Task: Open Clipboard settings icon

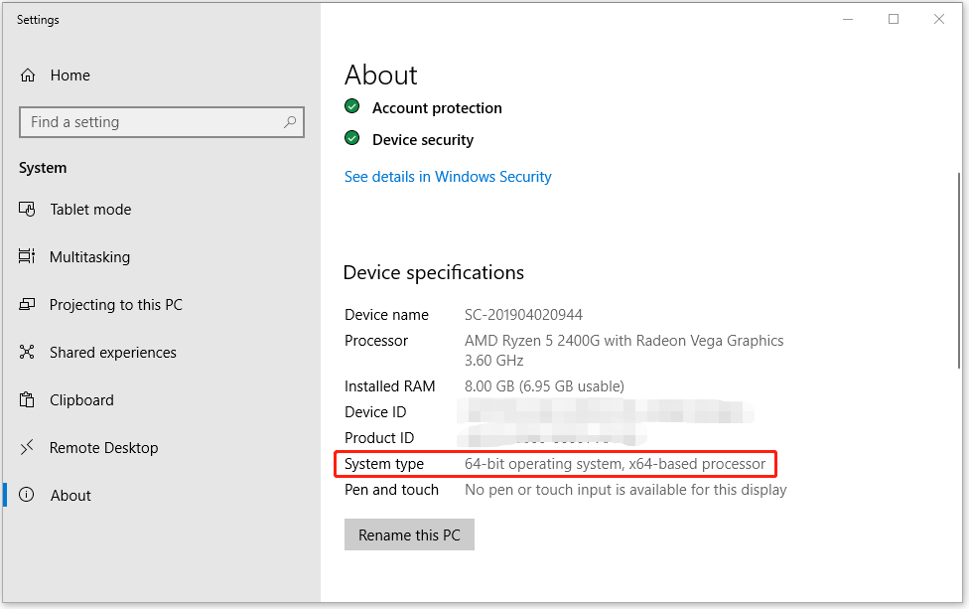Action: click(28, 400)
